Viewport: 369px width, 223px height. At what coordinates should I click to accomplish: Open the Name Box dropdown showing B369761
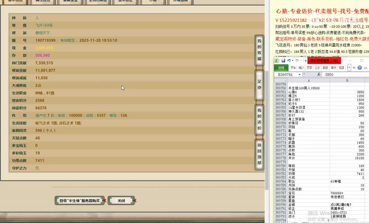point(299,74)
